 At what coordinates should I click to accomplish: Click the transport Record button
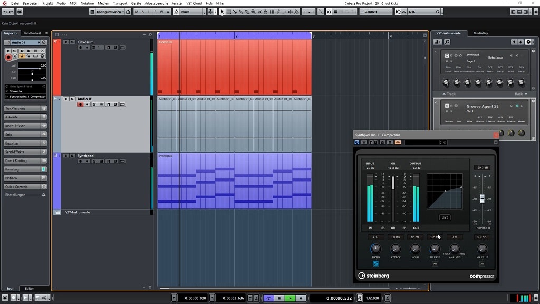tap(301, 298)
